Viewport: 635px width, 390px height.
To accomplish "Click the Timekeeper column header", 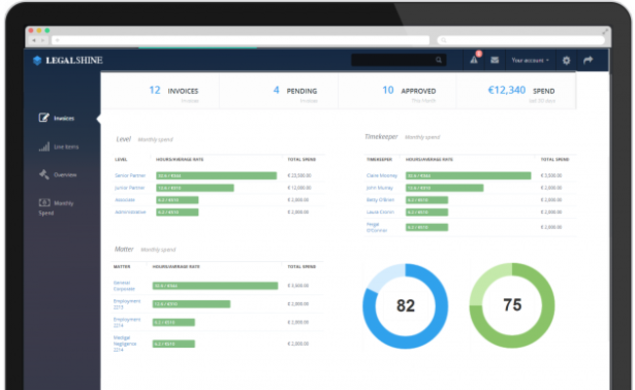I will point(379,159).
